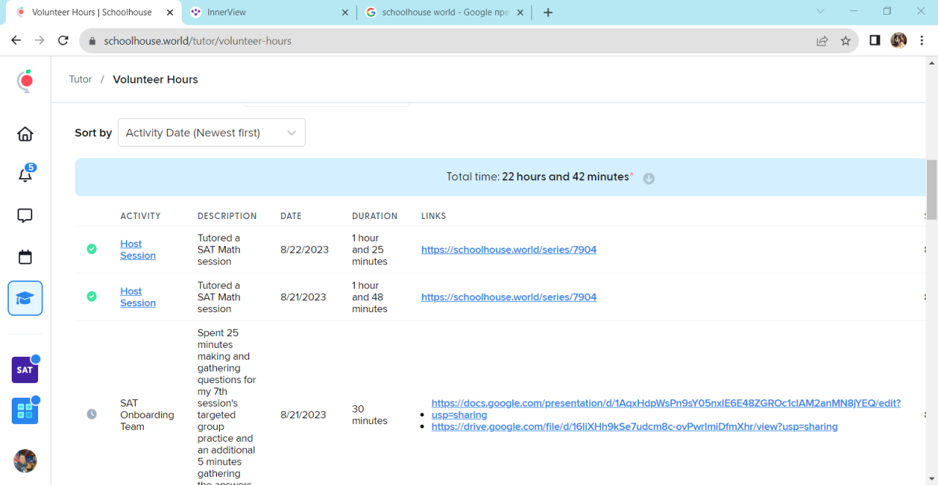The height and width of the screenshot is (485, 938).
Task: Click the pending clock icon on SAT Onboarding row
Action: 92,415
